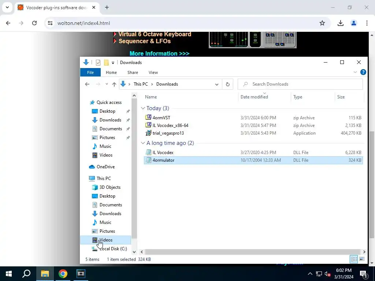Viewport: 375px width, 281px height.
Task: Open the notification center icon
Action: 363,274
